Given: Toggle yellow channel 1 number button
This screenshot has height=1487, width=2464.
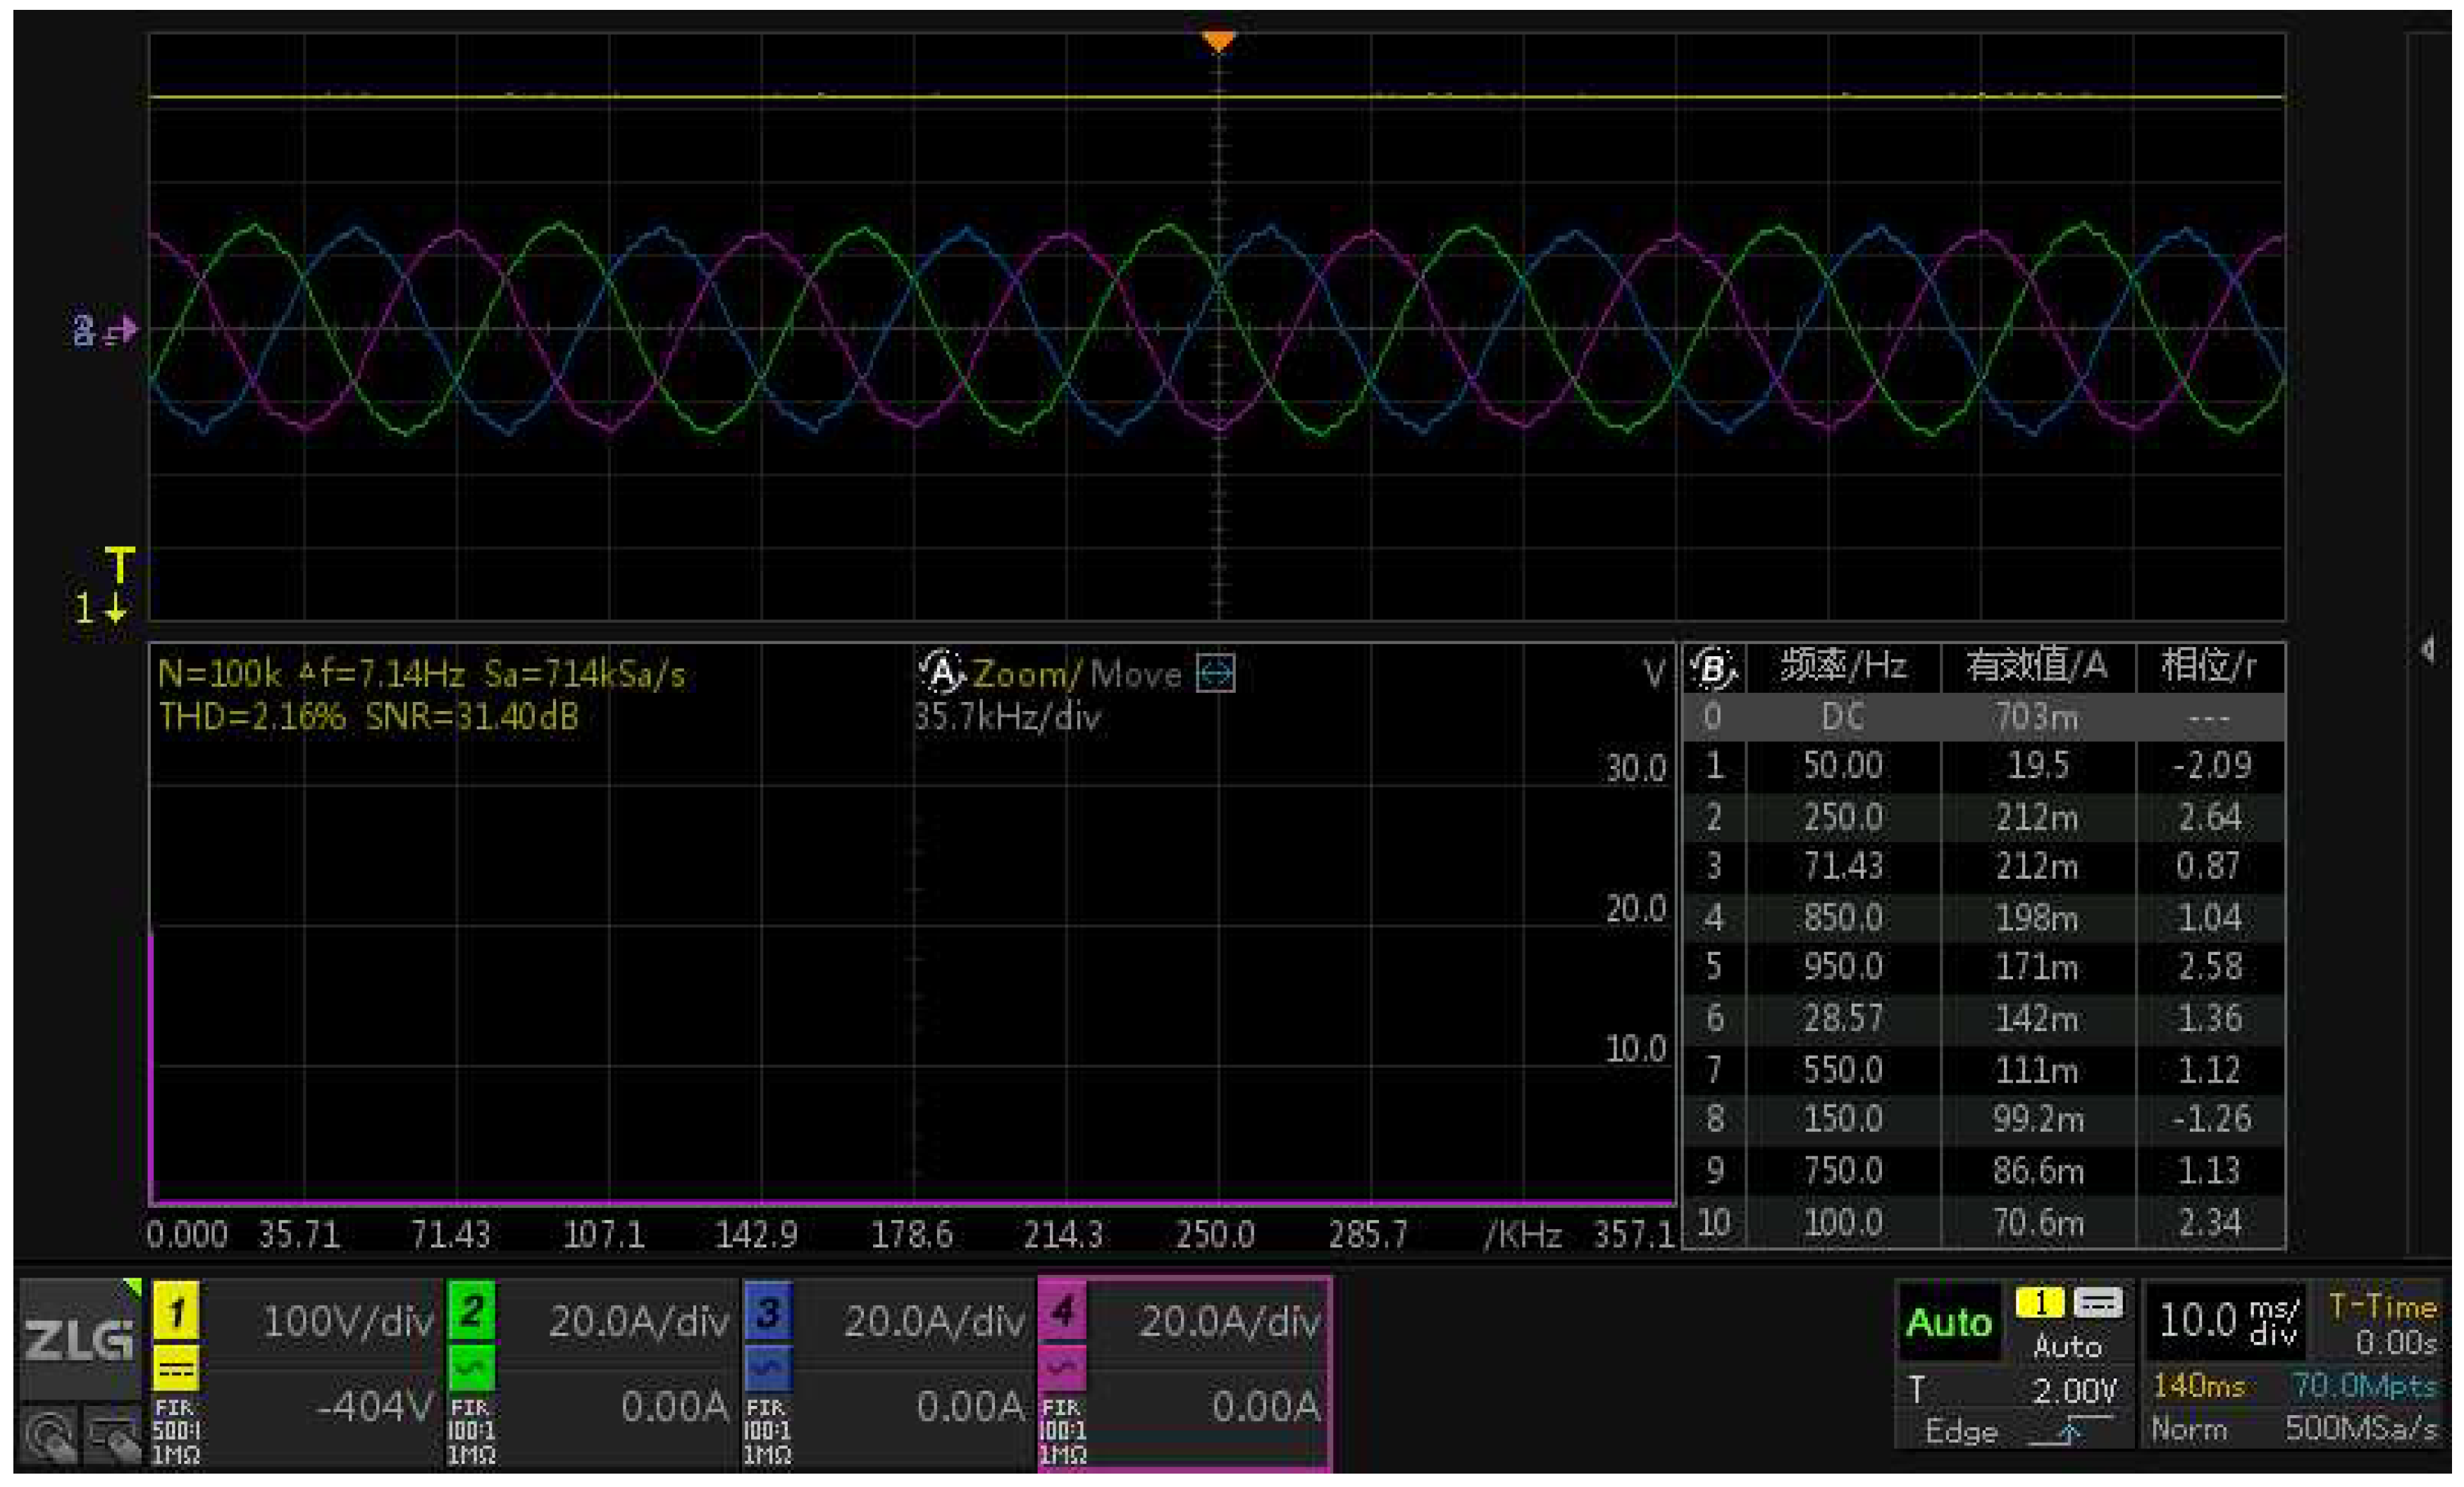Looking at the screenshot, I should [176, 1311].
